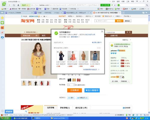This screenshot has width=150, height=120.
Task: Click the browser back arrow button
Action: pyautogui.click(x=9, y=5)
